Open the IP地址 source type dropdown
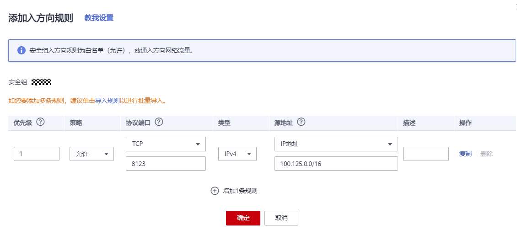Viewport: 517px width, 236px height. click(x=336, y=144)
